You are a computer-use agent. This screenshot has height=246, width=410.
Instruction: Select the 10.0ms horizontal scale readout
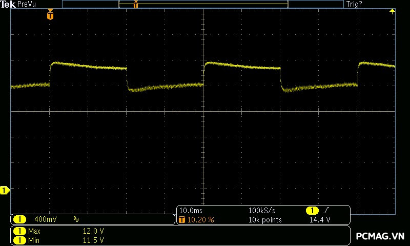point(190,211)
